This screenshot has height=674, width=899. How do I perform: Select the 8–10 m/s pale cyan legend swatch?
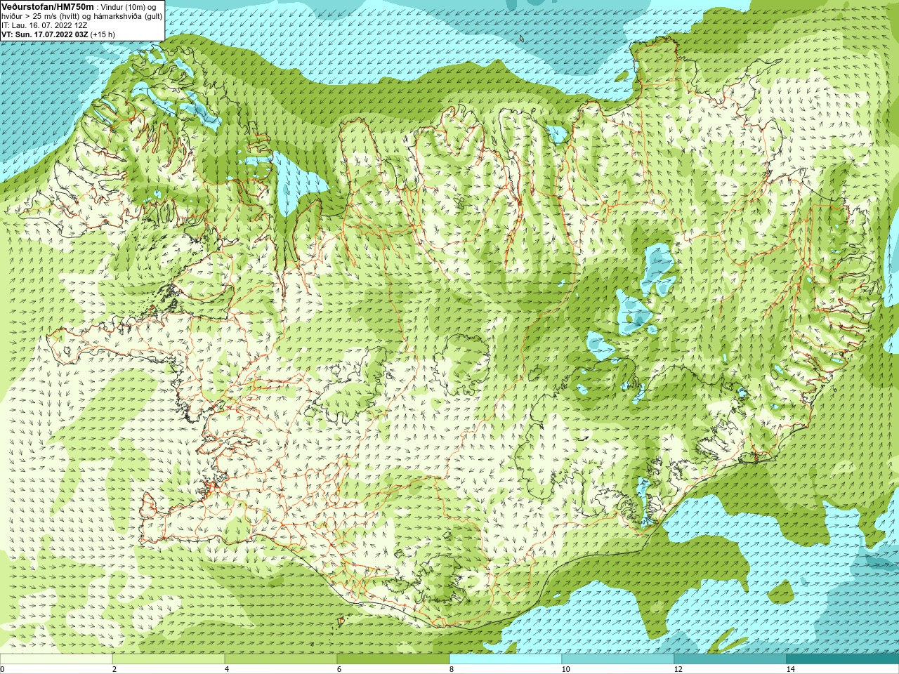point(506,659)
